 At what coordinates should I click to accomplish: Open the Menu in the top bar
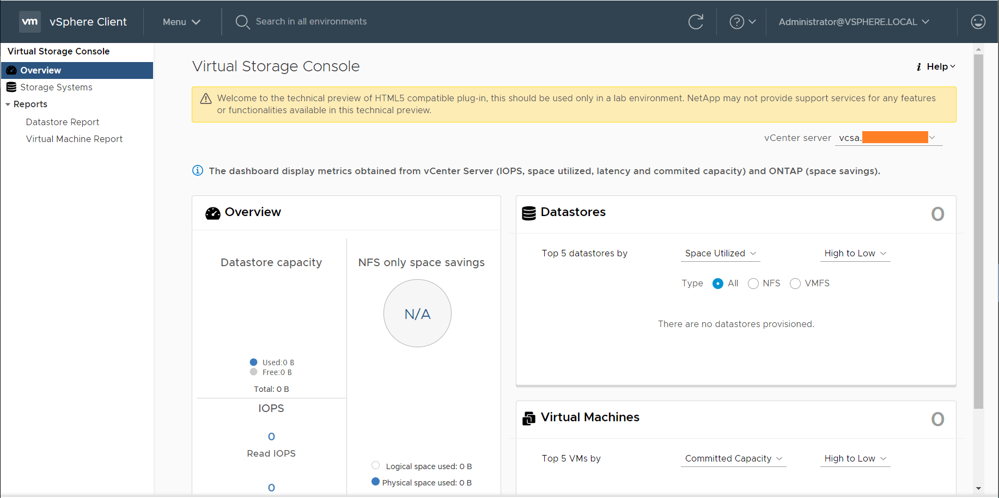point(181,22)
